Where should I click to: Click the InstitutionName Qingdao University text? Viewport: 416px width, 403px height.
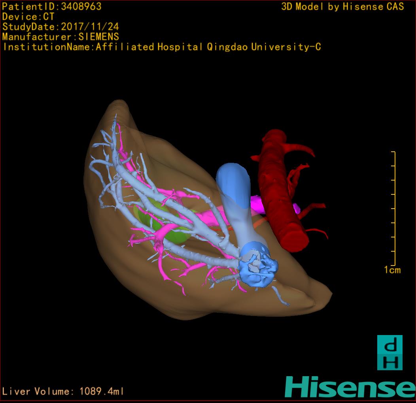coord(162,47)
